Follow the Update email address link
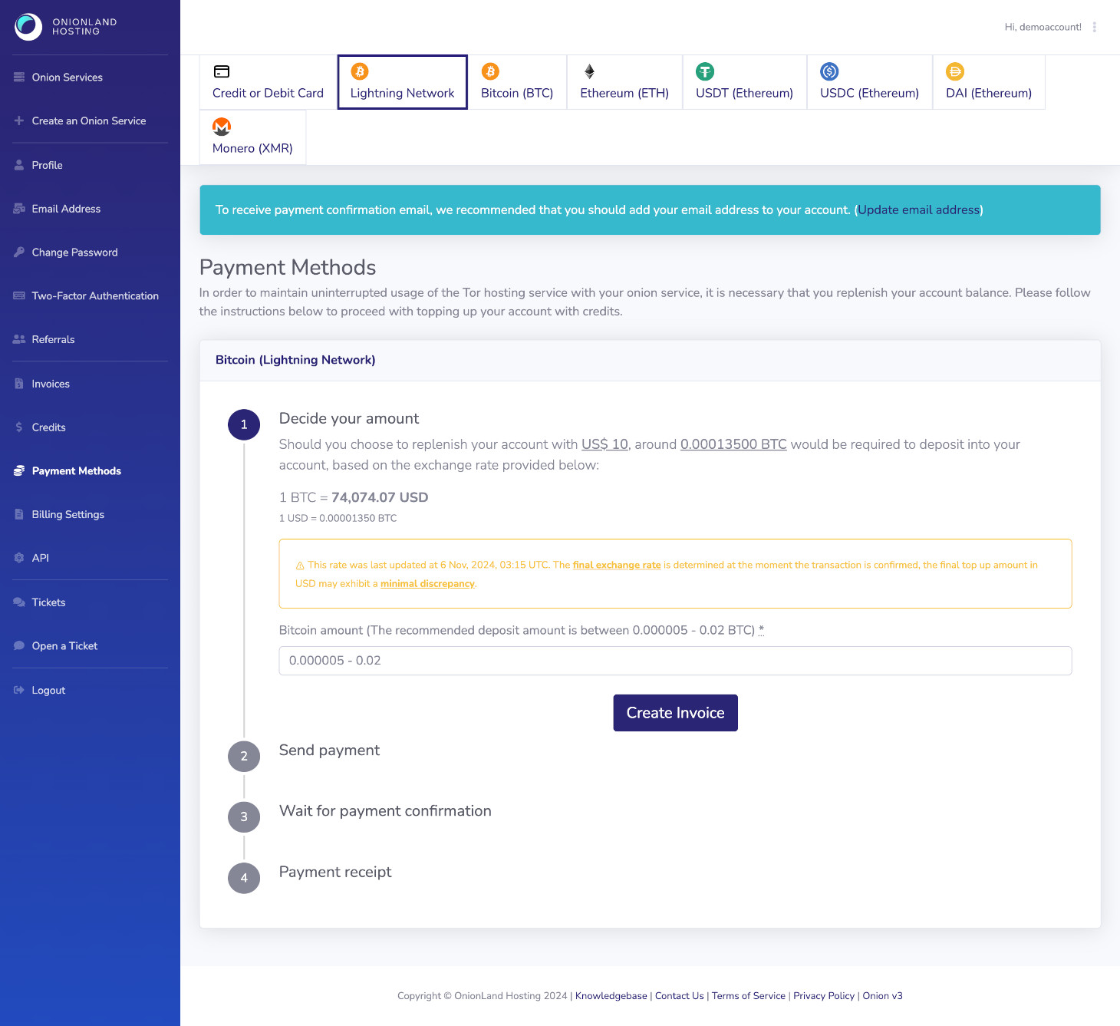This screenshot has height=1026, width=1120. click(919, 209)
